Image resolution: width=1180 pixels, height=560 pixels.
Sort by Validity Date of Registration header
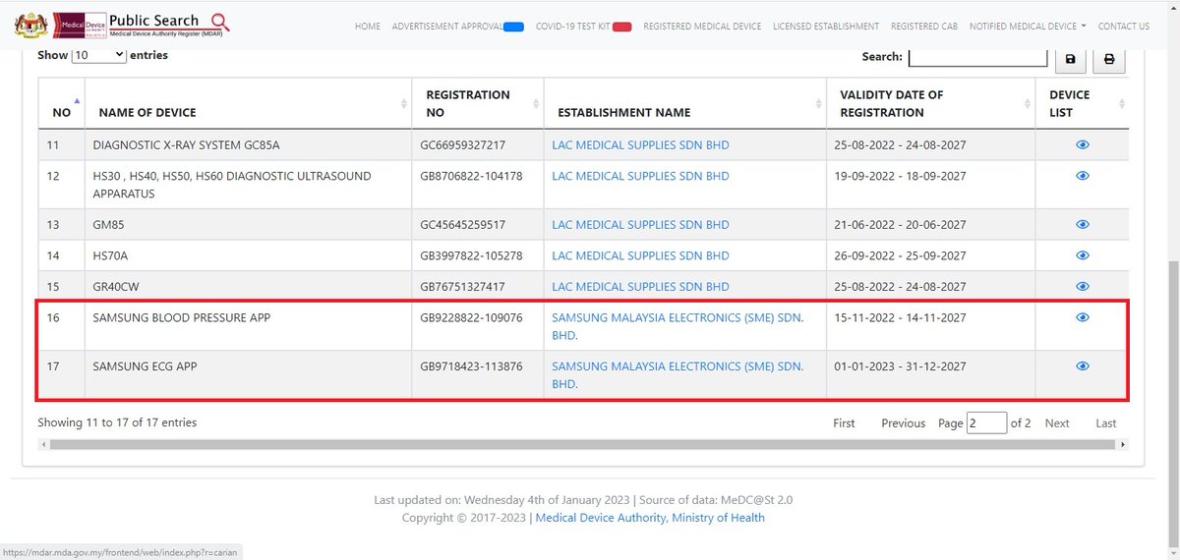pyautogui.click(x=931, y=103)
